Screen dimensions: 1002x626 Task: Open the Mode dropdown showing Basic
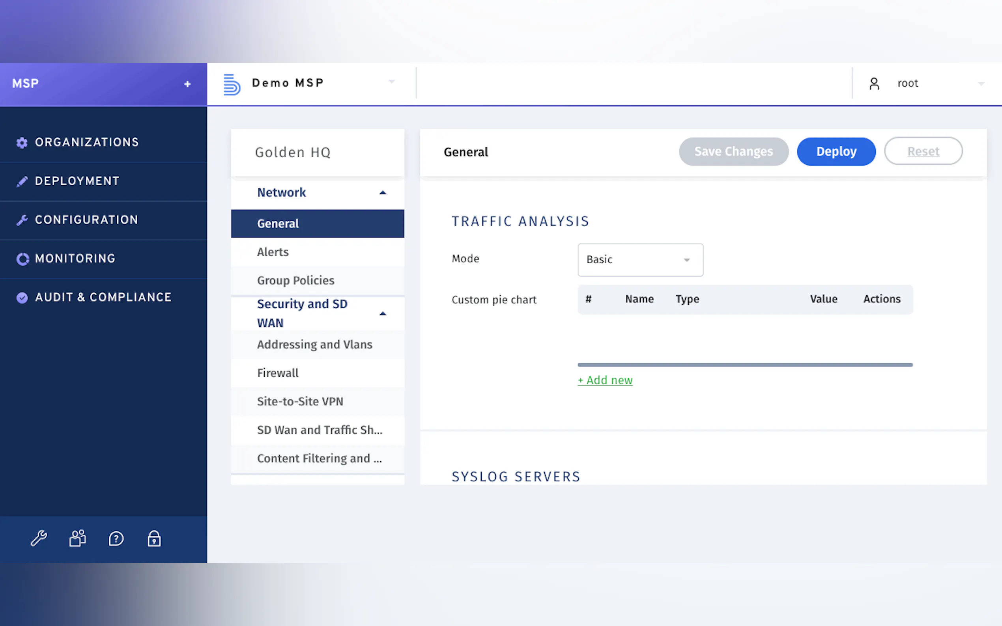(x=640, y=260)
